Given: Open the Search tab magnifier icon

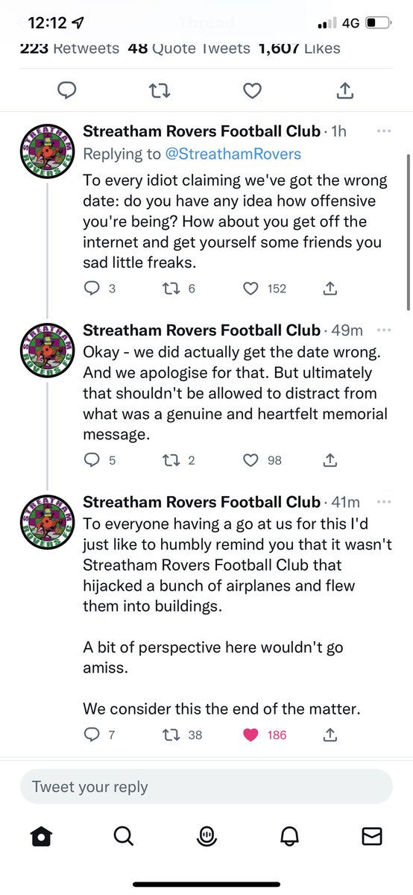Looking at the screenshot, I should (124, 837).
